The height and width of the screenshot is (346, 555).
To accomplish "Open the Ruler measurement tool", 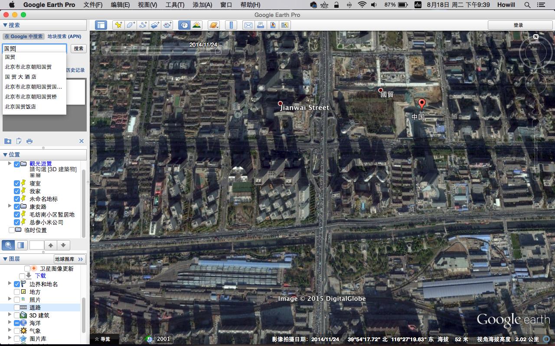I will click(231, 25).
